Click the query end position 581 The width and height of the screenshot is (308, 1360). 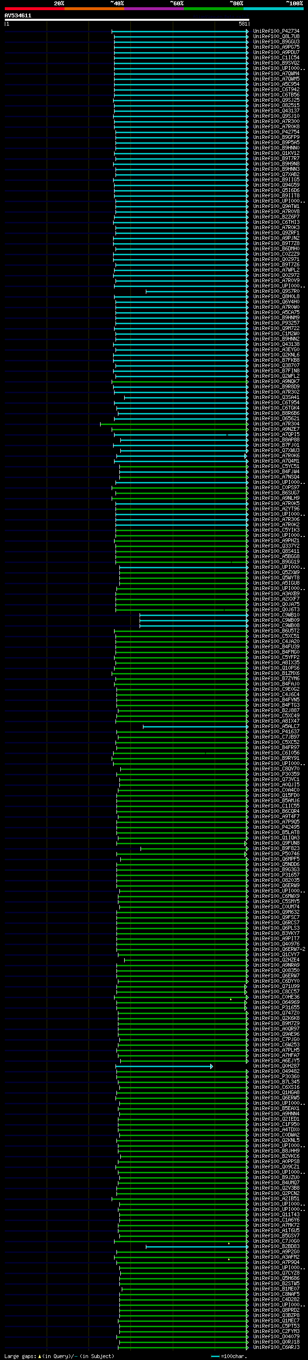[x=243, y=24]
